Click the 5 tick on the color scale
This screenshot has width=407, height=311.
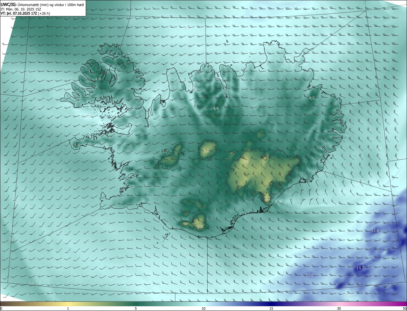pyautogui.click(x=136, y=308)
